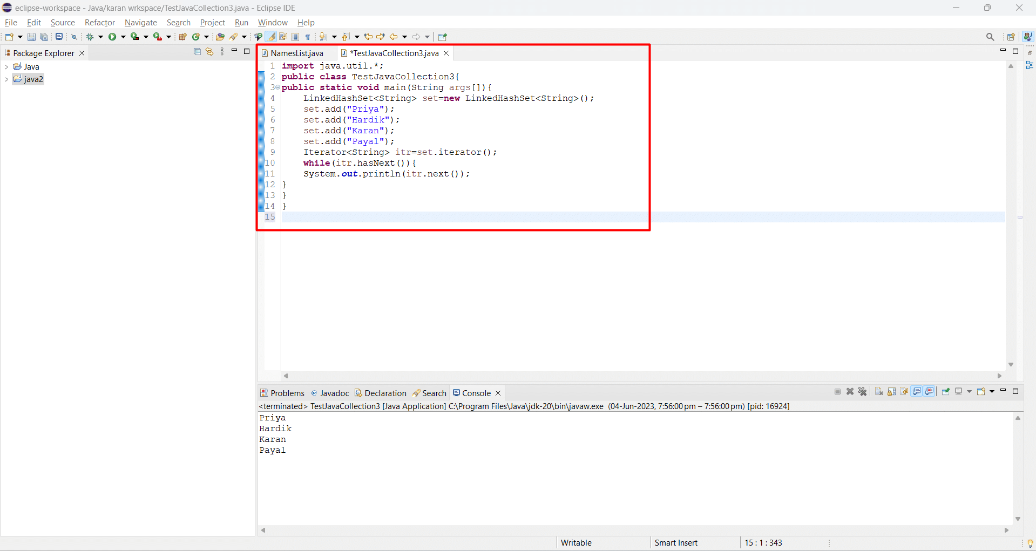Open the Navigate menu
The image size is (1036, 551).
pyautogui.click(x=141, y=23)
